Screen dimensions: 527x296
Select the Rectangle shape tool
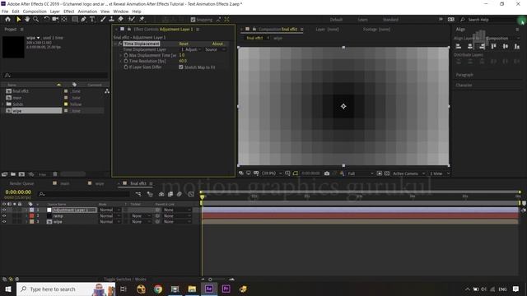(x=75, y=20)
